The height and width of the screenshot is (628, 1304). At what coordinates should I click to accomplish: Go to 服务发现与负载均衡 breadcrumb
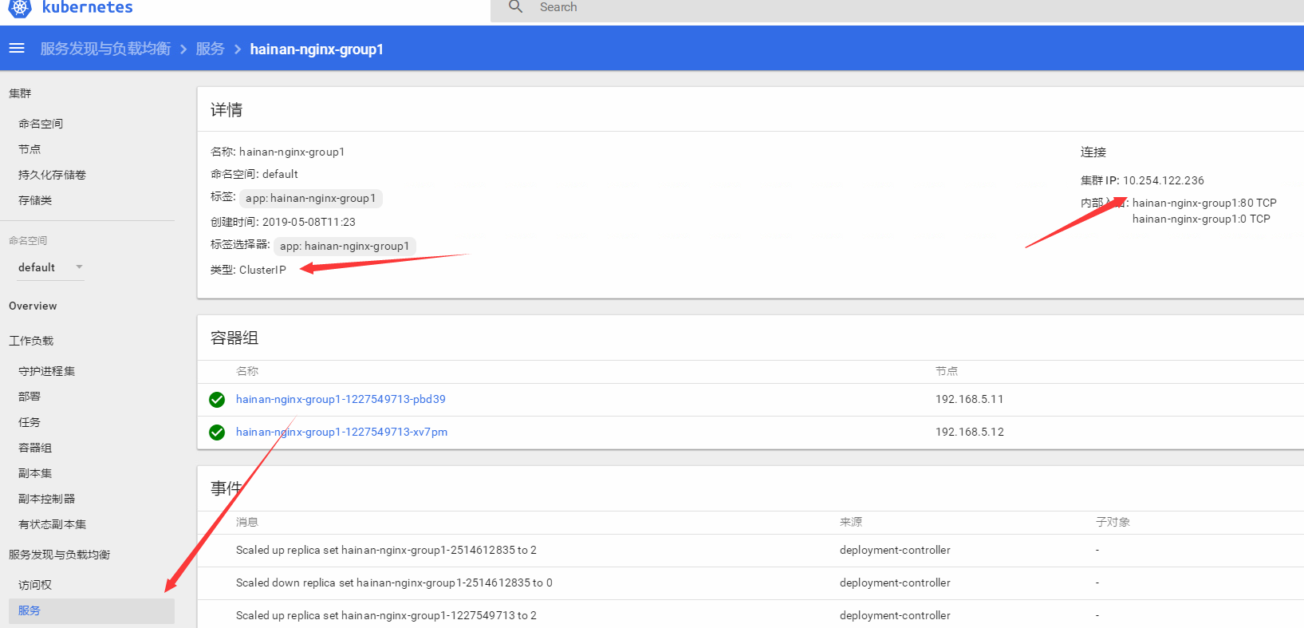105,49
